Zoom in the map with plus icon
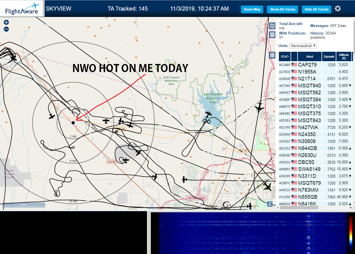Viewport: 355px width, 254px height. (x=6, y=23)
